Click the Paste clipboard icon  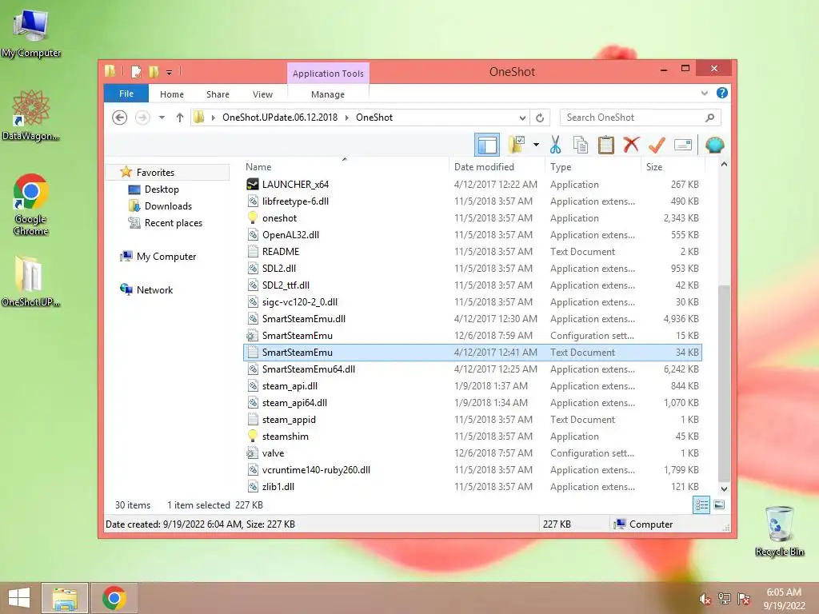pyautogui.click(x=606, y=146)
